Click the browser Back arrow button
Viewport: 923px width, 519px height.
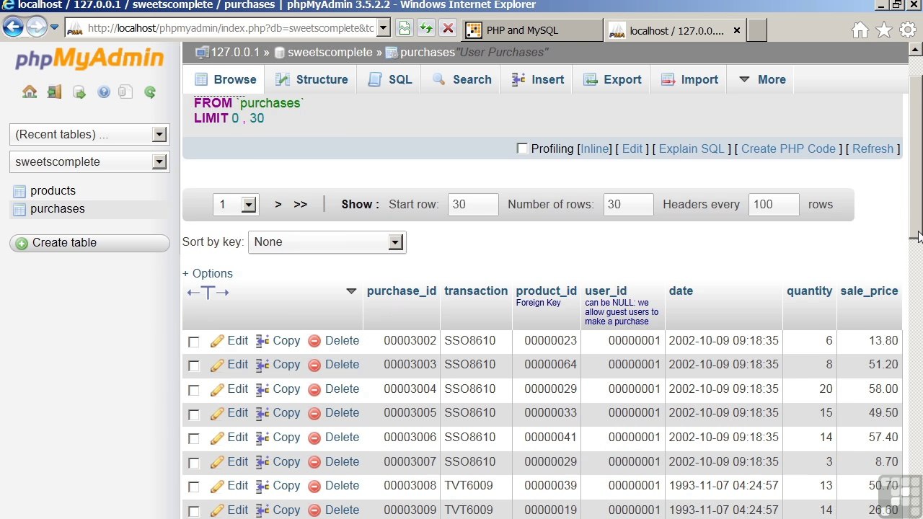pyautogui.click(x=13, y=27)
